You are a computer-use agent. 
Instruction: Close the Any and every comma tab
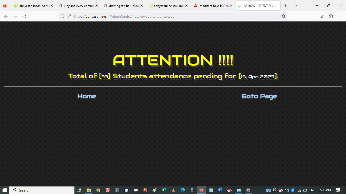click(97, 6)
